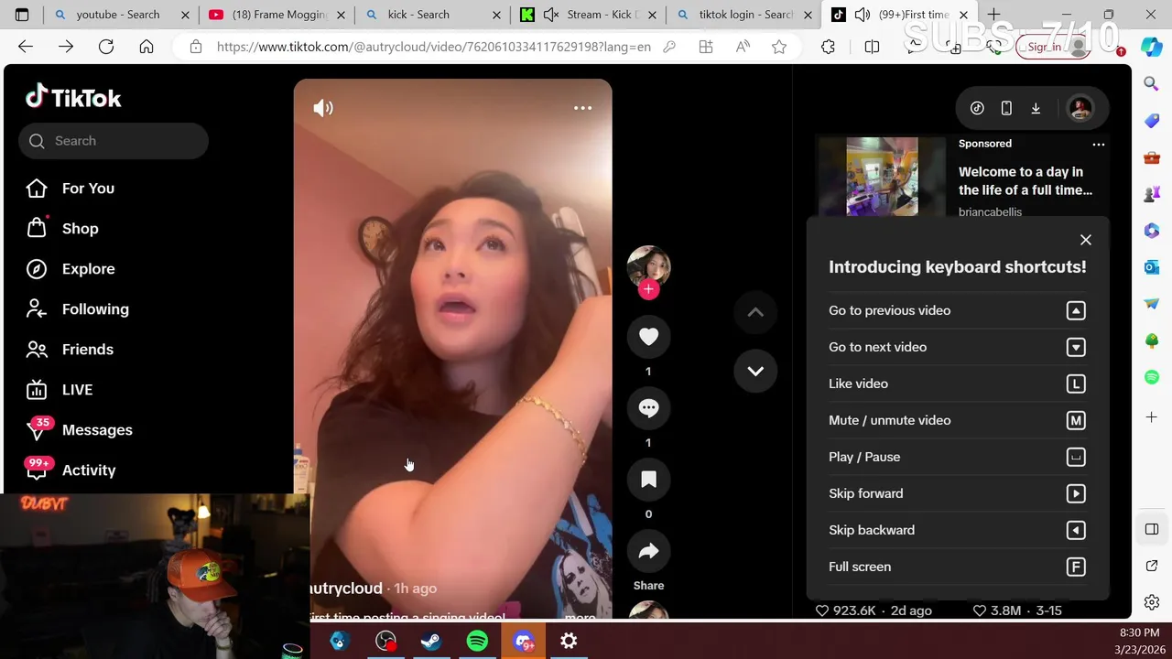The width and height of the screenshot is (1172, 659).
Task: Go forward in the browser
Action: pos(66,47)
